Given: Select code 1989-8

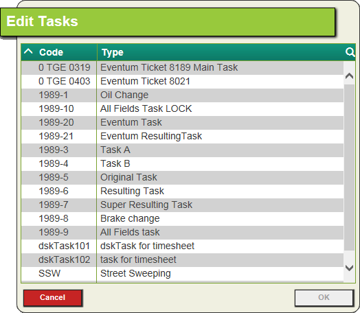Looking at the screenshot, I should point(54,219).
